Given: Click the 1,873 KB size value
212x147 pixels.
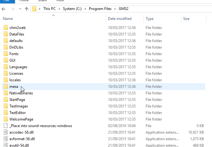Looking at the screenshot, I should coord(197,139).
